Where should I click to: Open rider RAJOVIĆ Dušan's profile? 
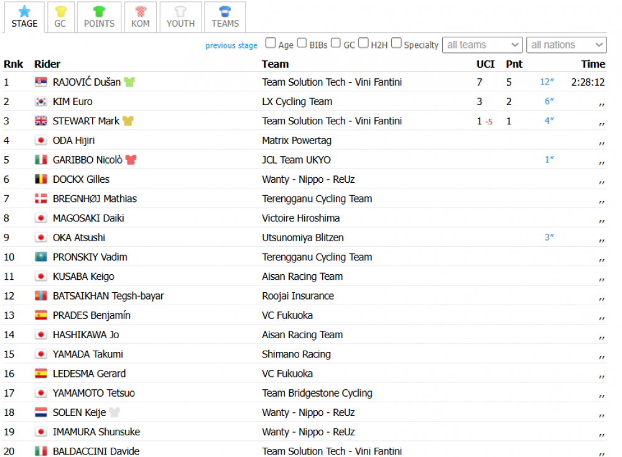[x=86, y=82]
